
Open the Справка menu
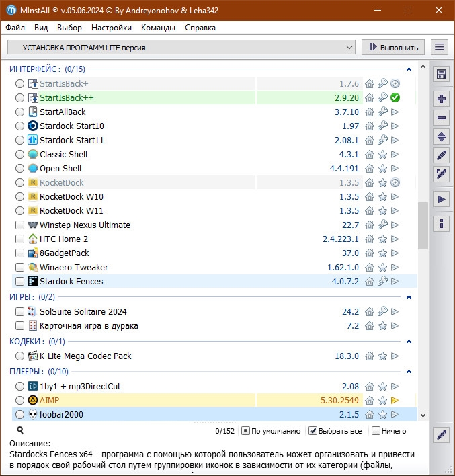200,28
